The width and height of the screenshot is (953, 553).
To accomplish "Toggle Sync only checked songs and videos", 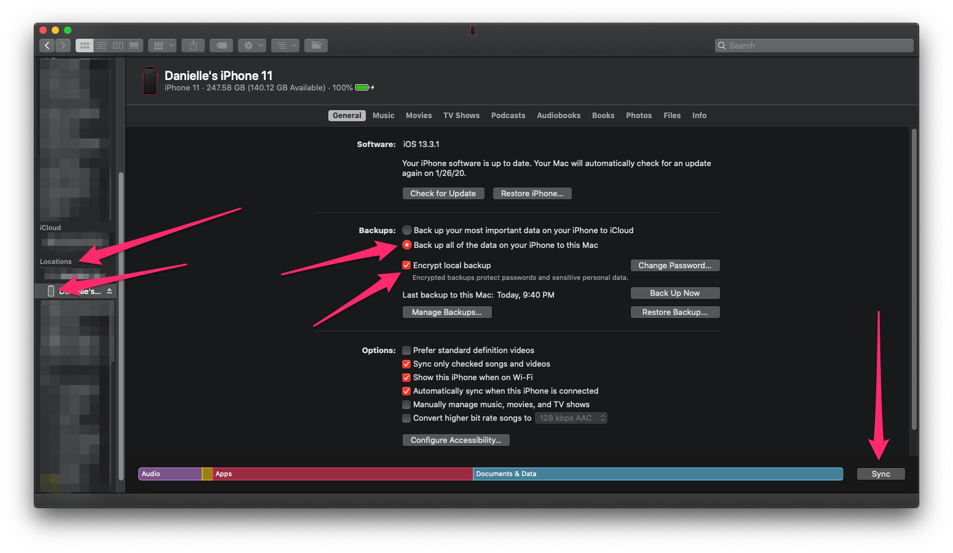I will (406, 364).
